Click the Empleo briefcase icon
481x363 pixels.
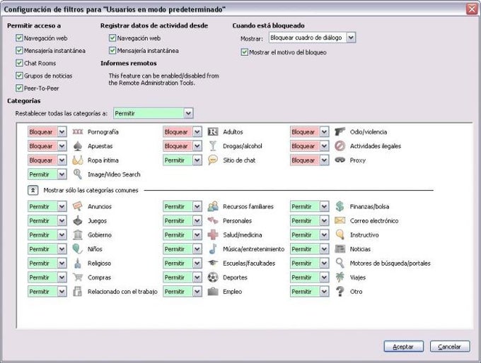[213, 292]
